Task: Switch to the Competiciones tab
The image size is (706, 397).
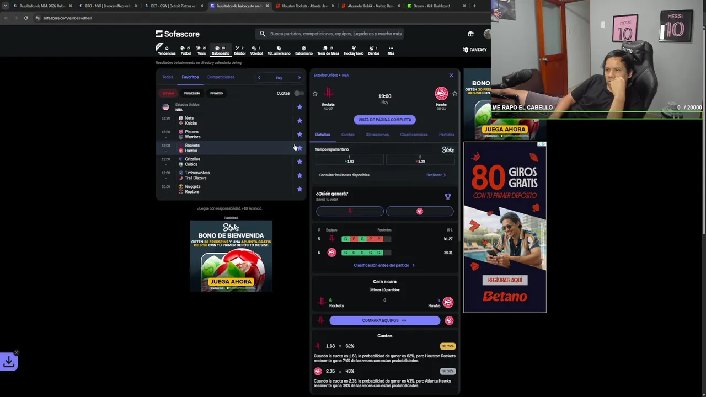Action: coord(221,77)
